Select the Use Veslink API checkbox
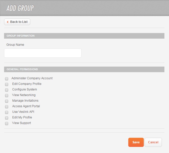Image resolution: width=169 pixels, height=153 pixels. [x=7, y=112]
